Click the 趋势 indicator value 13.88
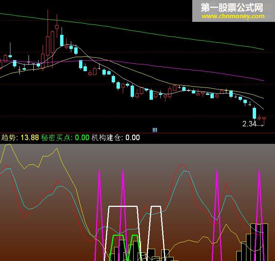This screenshot has height=261, width=275. 30,138
